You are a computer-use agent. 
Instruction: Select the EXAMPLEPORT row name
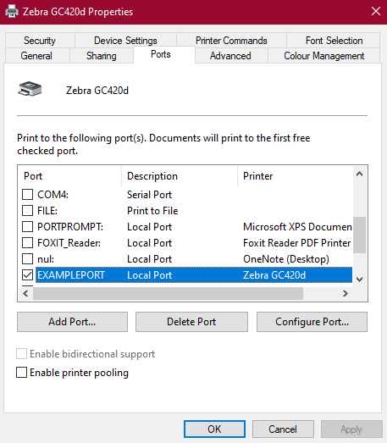coord(71,275)
